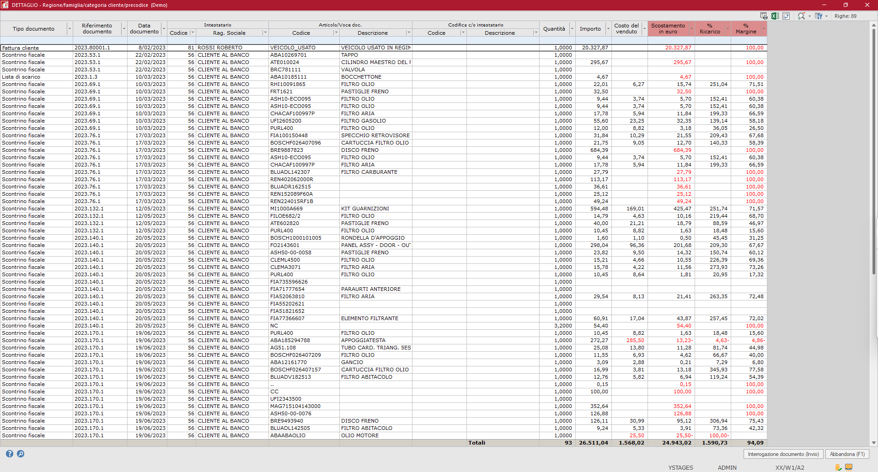This screenshot has width=878, height=472.
Task: Export the table to Excel
Action: [x=775, y=16]
